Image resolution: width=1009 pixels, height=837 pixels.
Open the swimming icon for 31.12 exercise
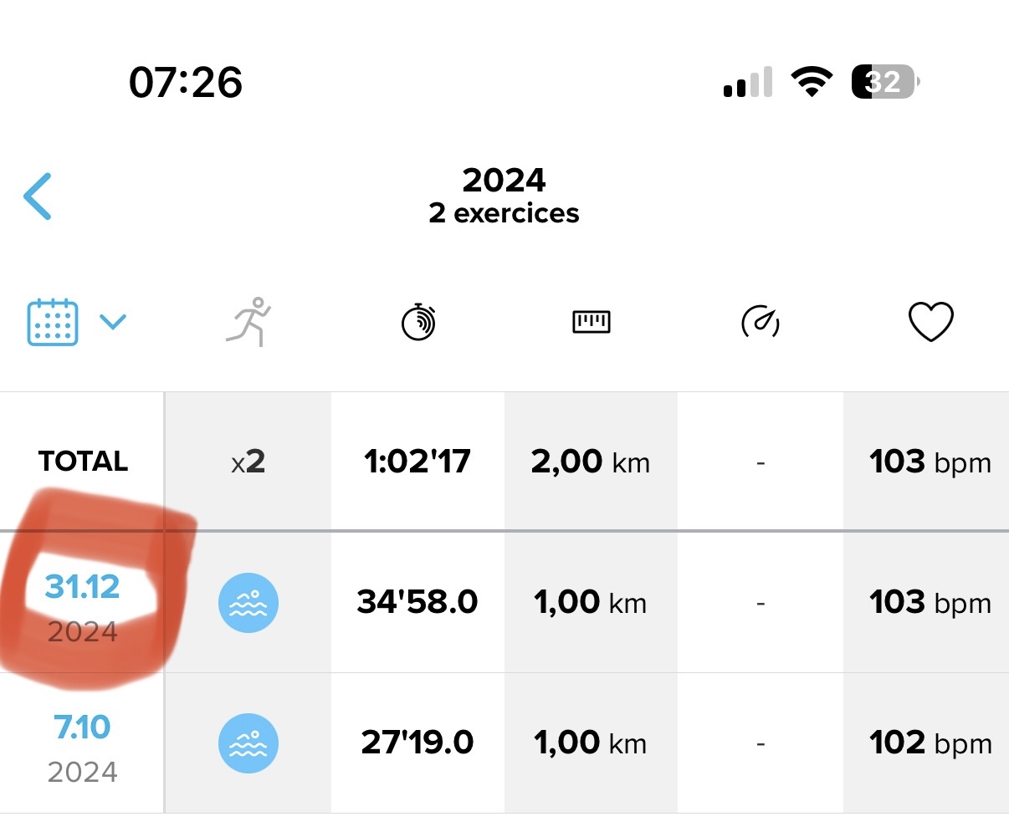pos(248,603)
